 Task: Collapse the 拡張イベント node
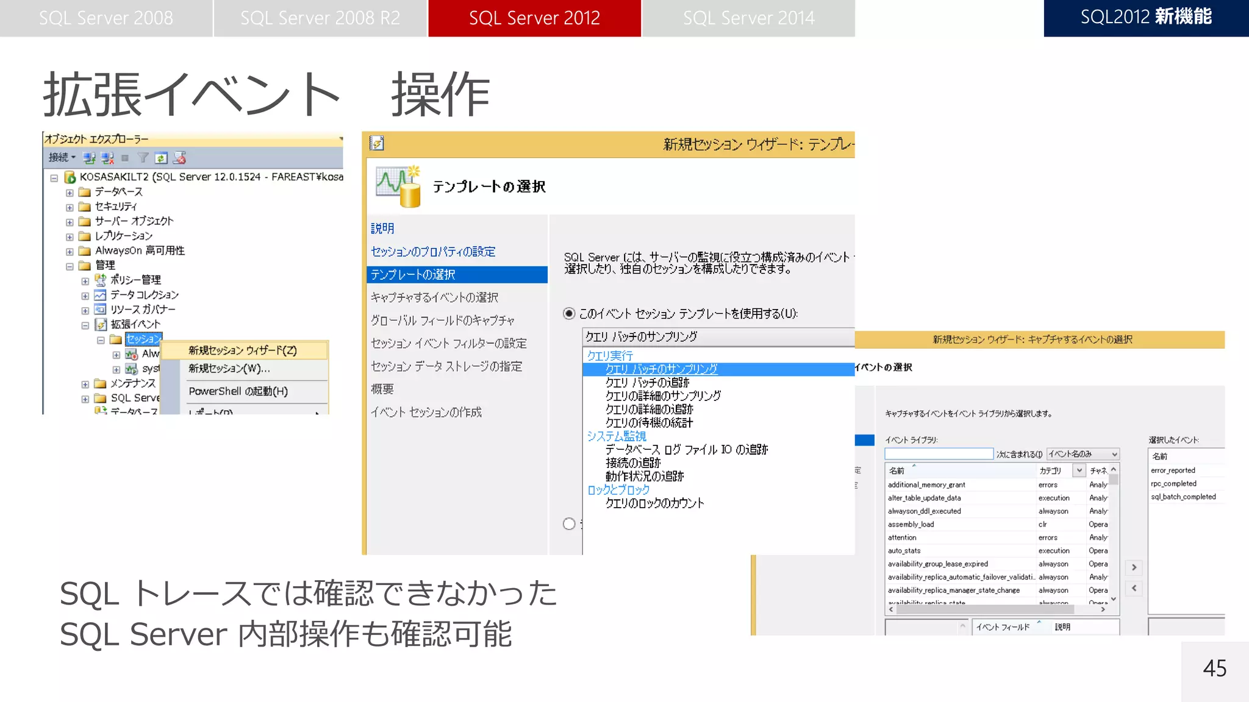[85, 325]
